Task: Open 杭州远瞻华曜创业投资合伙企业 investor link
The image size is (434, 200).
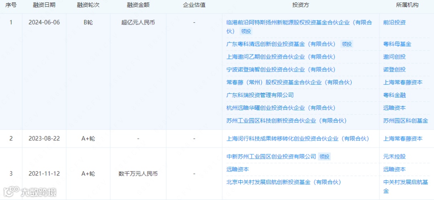Action: point(281,108)
